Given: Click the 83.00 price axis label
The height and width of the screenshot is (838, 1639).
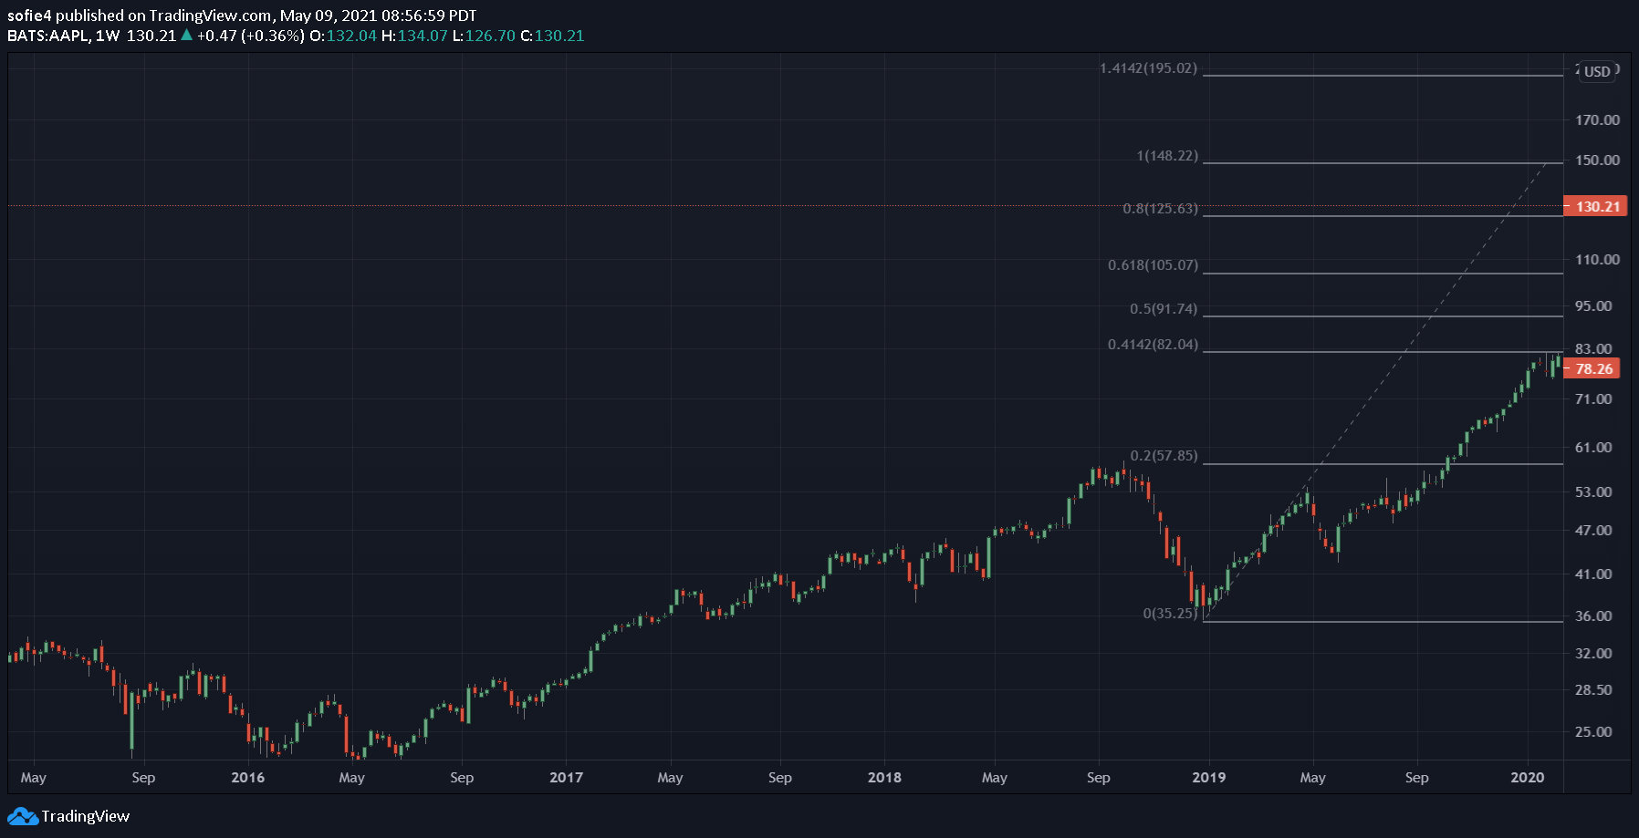Looking at the screenshot, I should (1593, 348).
